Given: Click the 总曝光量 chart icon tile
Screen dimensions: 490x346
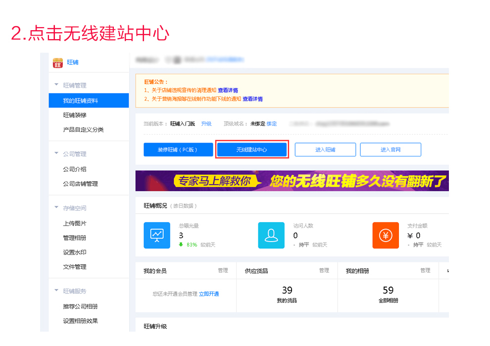Looking at the screenshot, I should pos(157,235).
